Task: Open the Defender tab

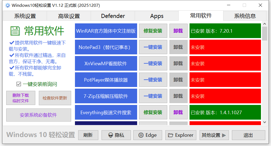Action: pos(113,16)
